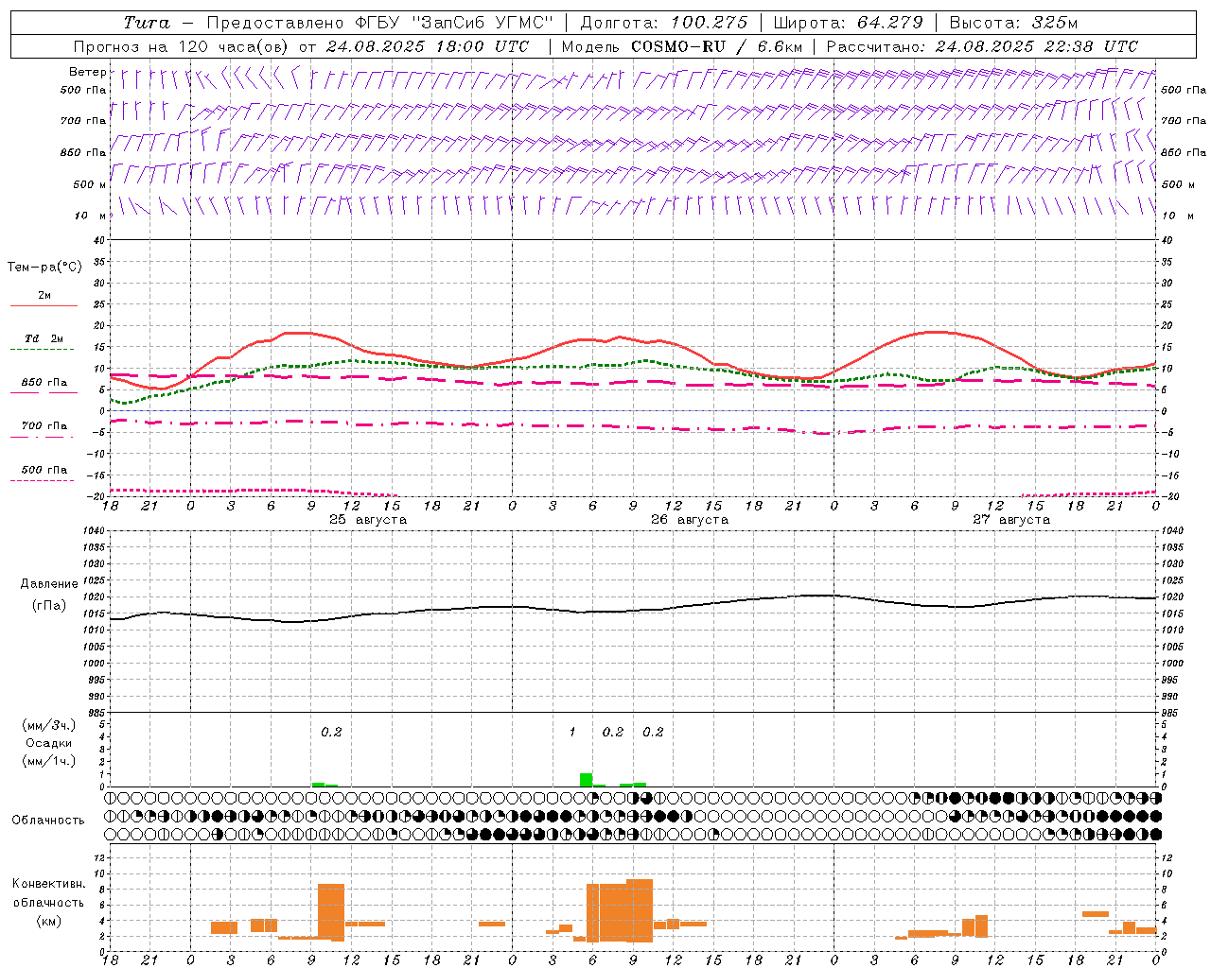This screenshot has height=968, width=1211.
Task: Click the "(мм/1ч.)" precipitation unit label
Action: 49,761
